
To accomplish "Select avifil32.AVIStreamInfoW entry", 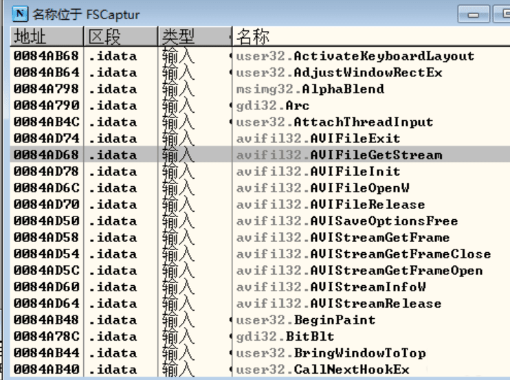I will coord(331,287).
